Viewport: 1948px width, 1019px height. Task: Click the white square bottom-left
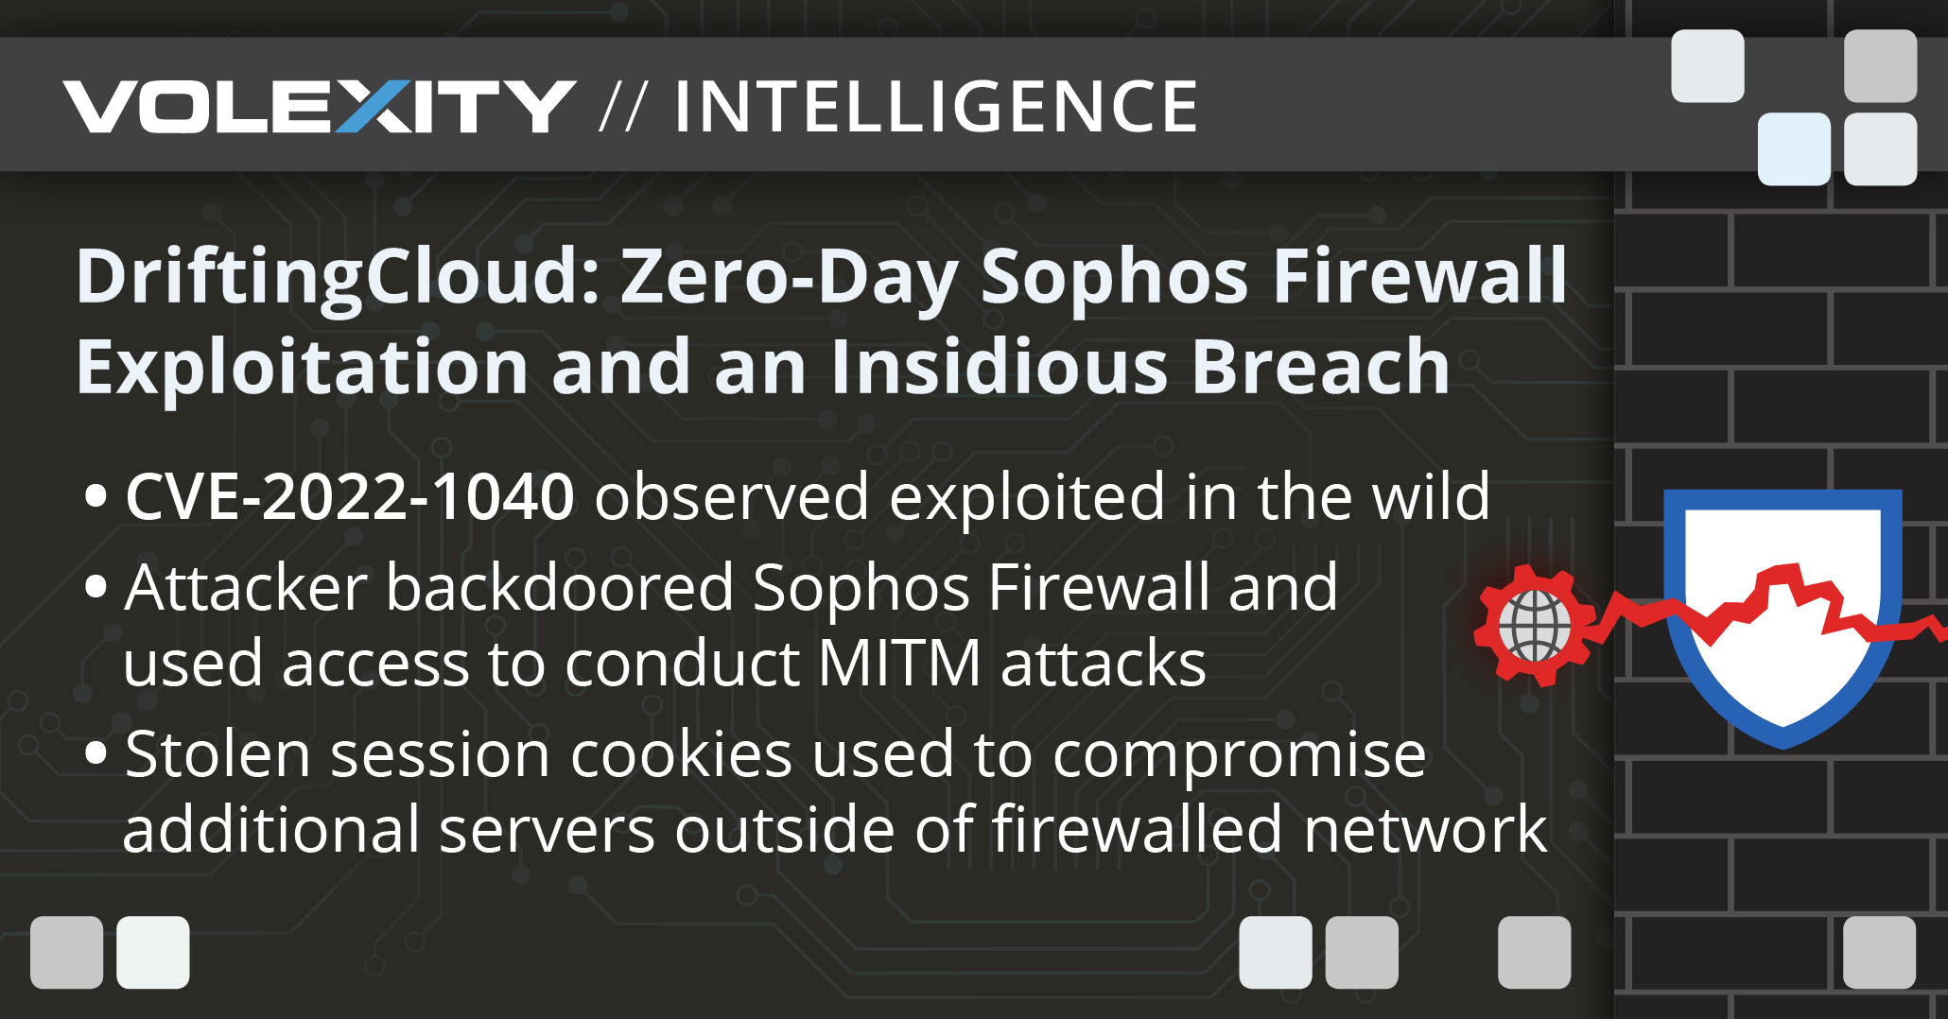153,952
